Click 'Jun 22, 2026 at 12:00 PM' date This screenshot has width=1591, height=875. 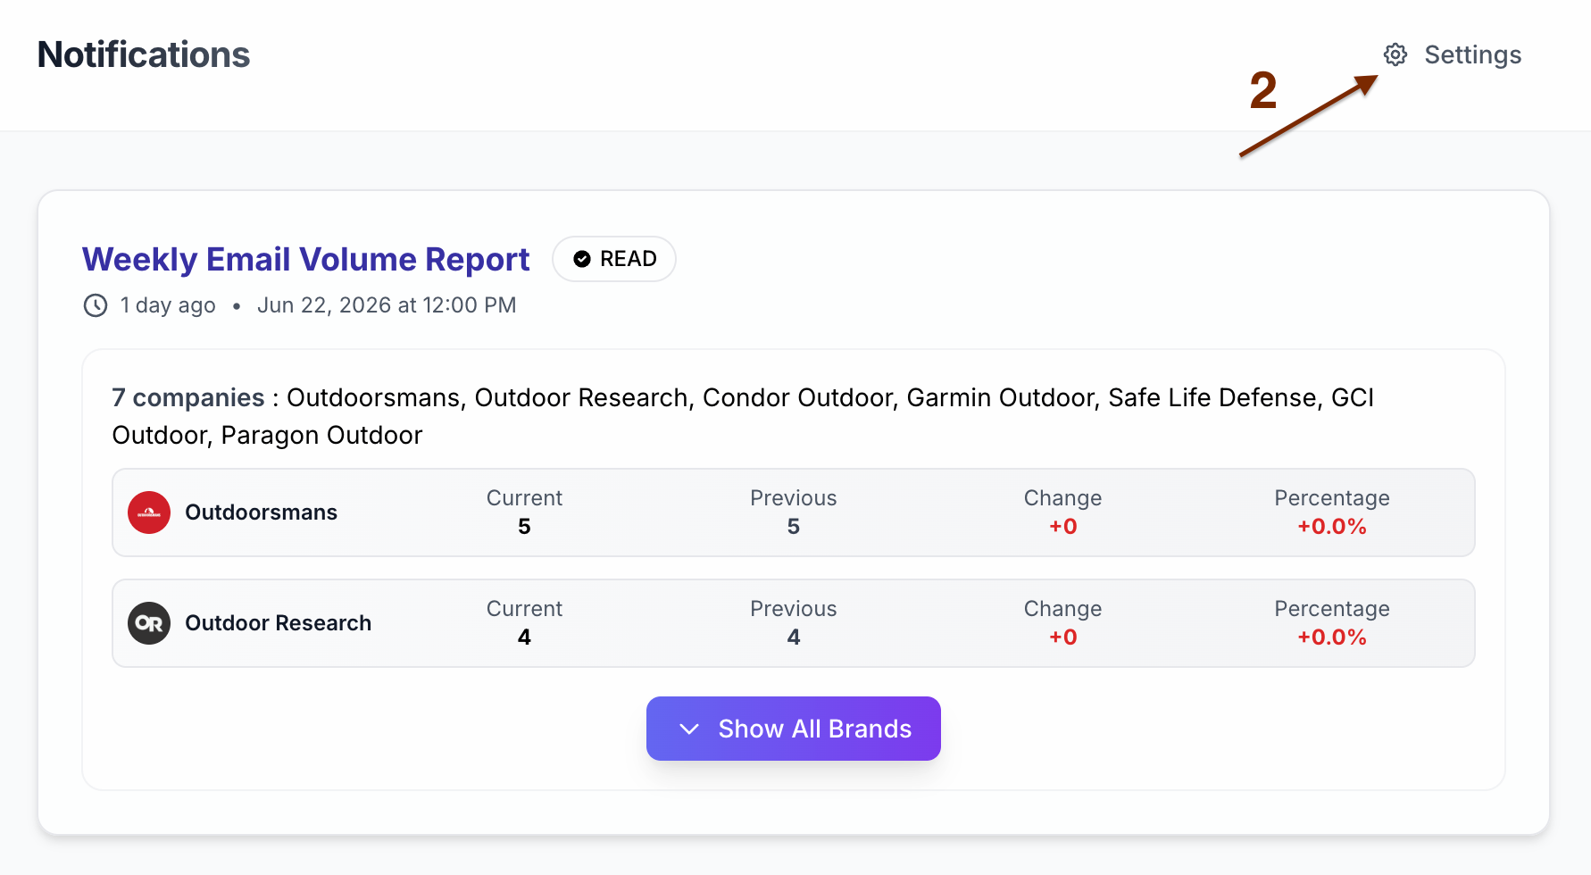(387, 305)
